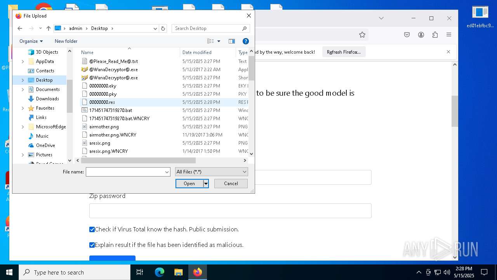The image size is (497, 280).
Task: Select Pictures in the navigation pane
Action: pos(44,155)
